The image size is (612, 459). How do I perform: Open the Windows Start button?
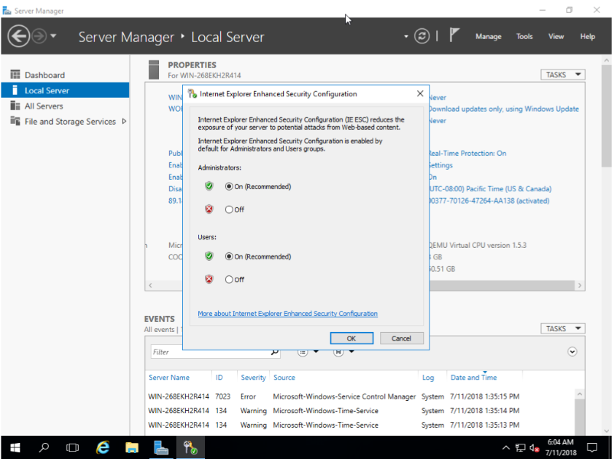click(x=15, y=448)
